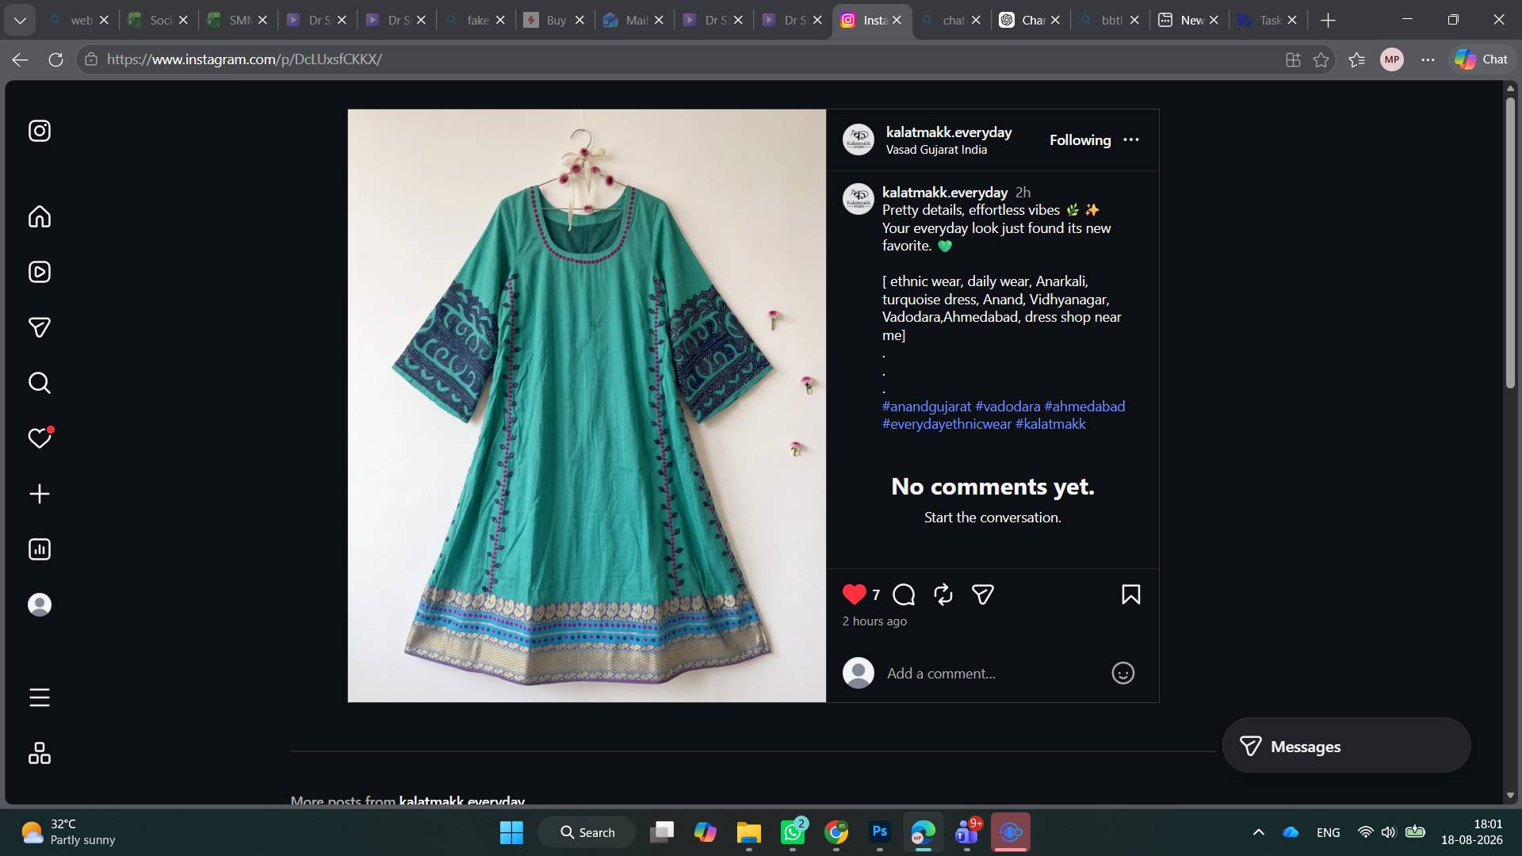Viewport: 1522px width, 856px height.
Task: Show hidden system tray icons chevron
Action: click(1258, 832)
